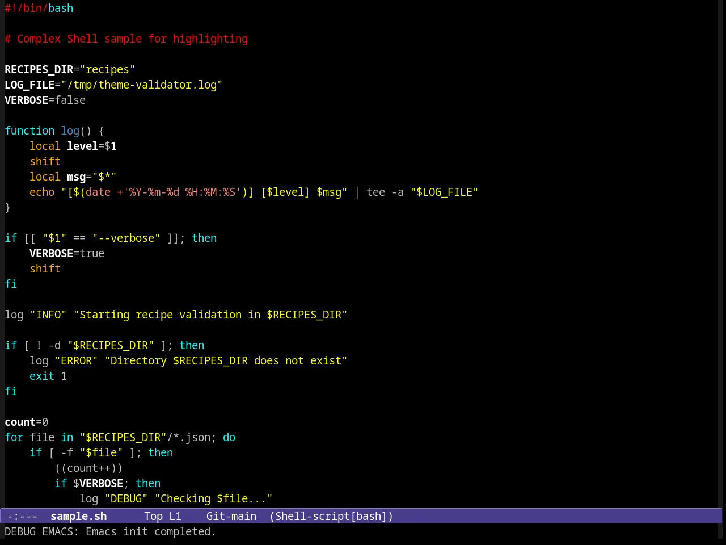726x545 pixels.
Task: Click the "Checking $file..." string
Action: pos(214,498)
